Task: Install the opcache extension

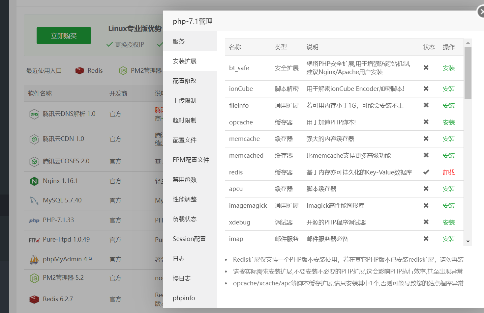Action: tap(449, 122)
